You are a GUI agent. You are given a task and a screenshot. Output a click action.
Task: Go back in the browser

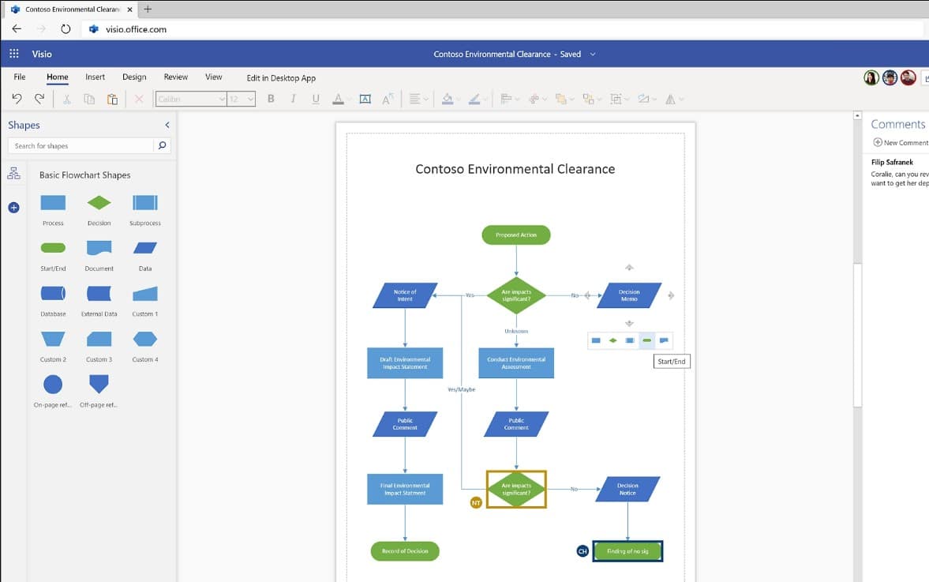pyautogui.click(x=17, y=28)
